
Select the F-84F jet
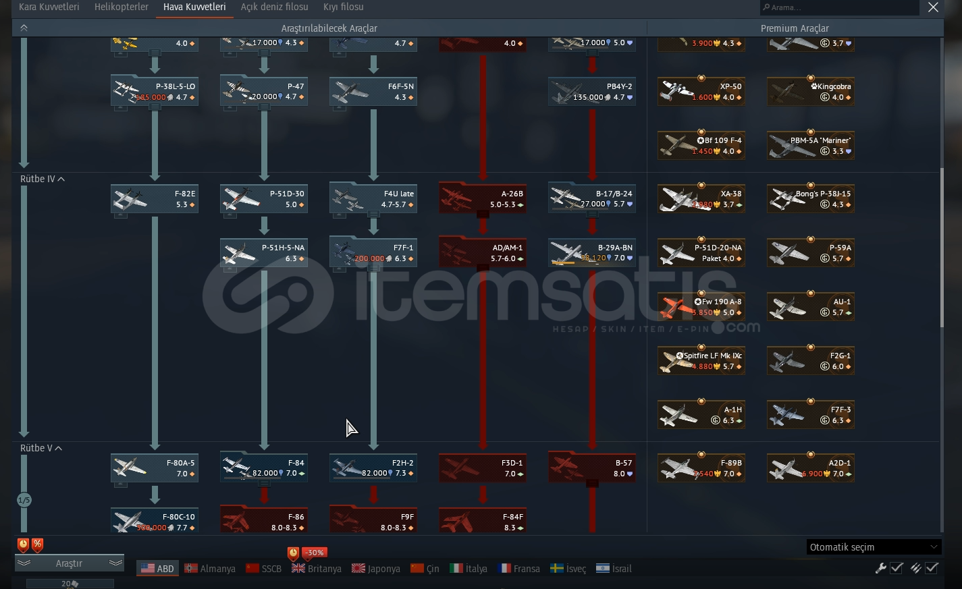pyautogui.click(x=483, y=521)
